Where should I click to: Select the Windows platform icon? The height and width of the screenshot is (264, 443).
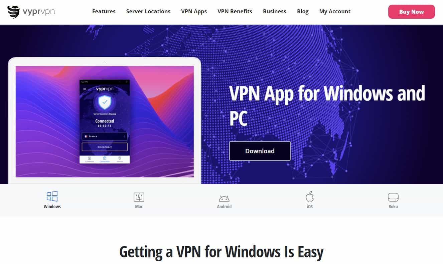(x=52, y=196)
